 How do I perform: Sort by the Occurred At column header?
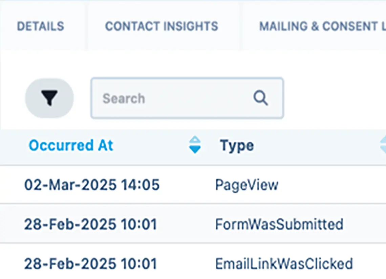point(71,145)
